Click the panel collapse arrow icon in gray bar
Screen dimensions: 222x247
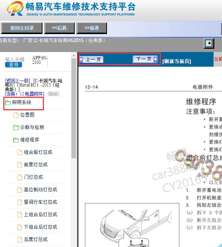pos(209,43)
